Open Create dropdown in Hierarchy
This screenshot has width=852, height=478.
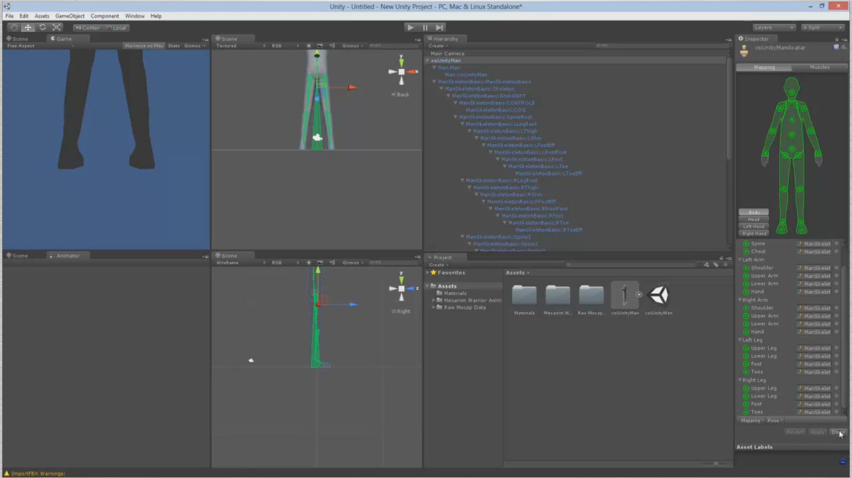tap(438, 46)
